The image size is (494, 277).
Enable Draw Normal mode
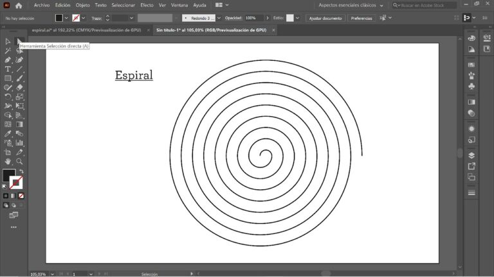pyautogui.click(x=6, y=205)
